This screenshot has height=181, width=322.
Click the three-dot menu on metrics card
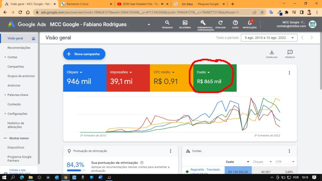tap(289, 73)
